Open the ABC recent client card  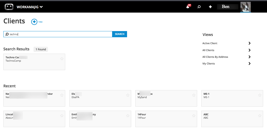tap(232, 119)
